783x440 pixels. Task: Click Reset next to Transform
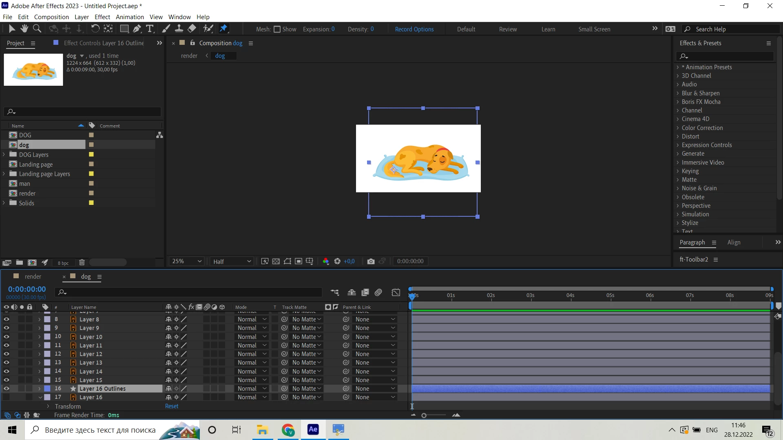click(x=172, y=406)
